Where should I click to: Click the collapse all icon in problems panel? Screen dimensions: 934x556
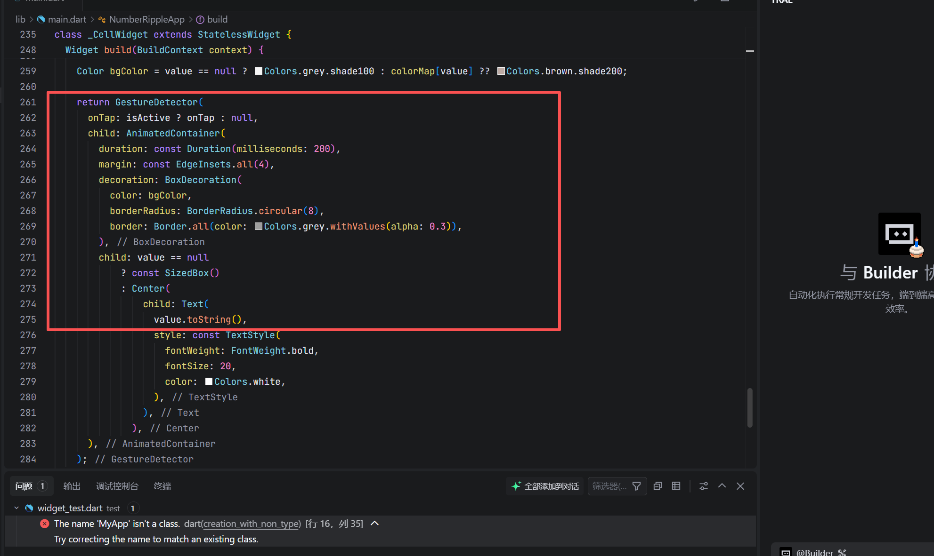pos(658,486)
